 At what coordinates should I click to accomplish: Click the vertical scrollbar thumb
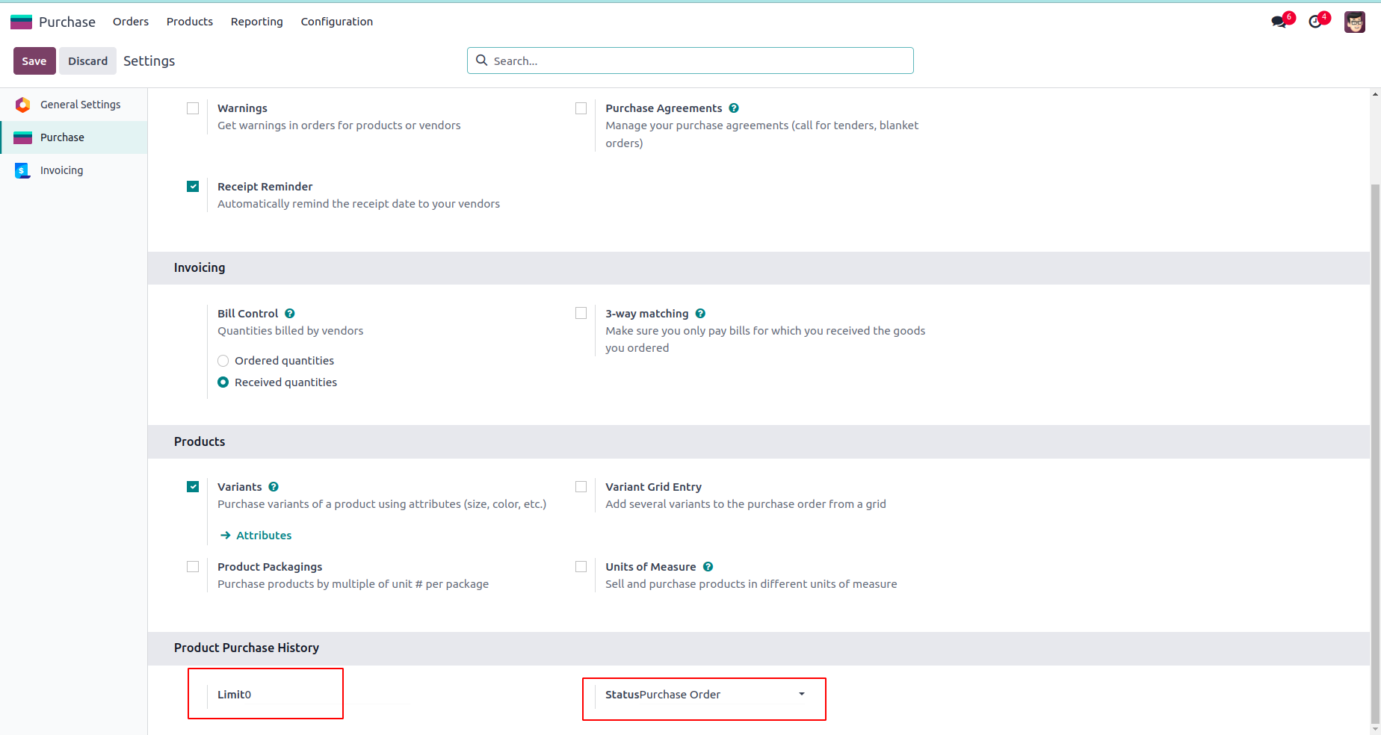point(1375,453)
